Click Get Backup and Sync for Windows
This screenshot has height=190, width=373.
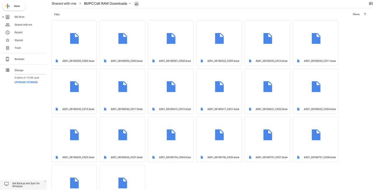[x=26, y=185]
